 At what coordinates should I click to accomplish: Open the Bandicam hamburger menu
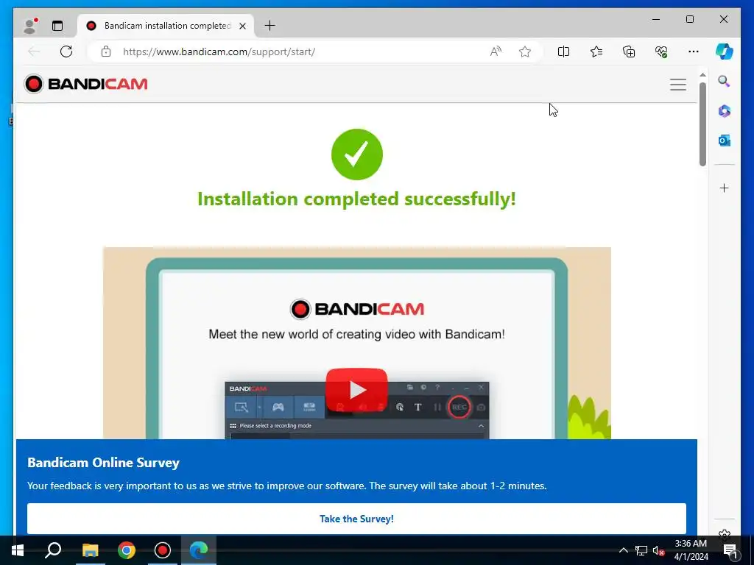678,85
